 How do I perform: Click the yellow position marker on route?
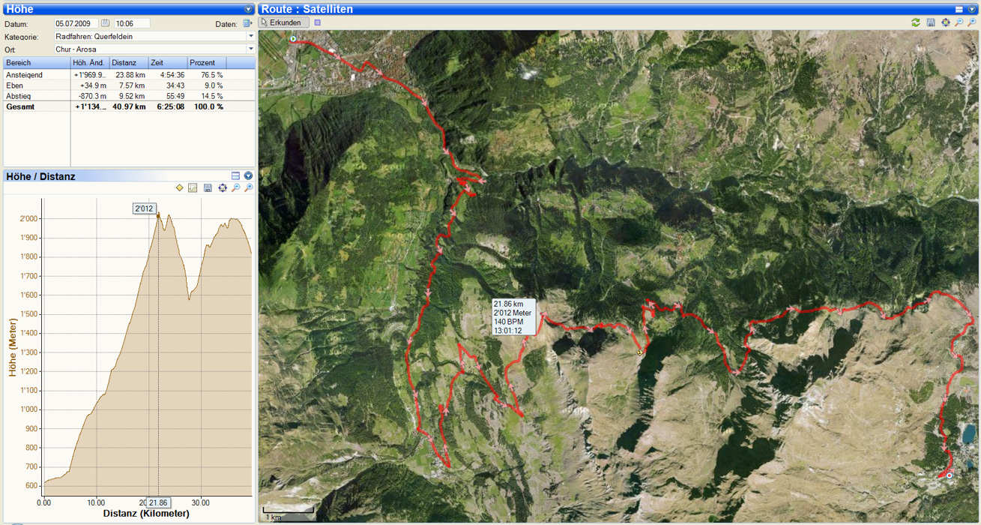coord(639,352)
